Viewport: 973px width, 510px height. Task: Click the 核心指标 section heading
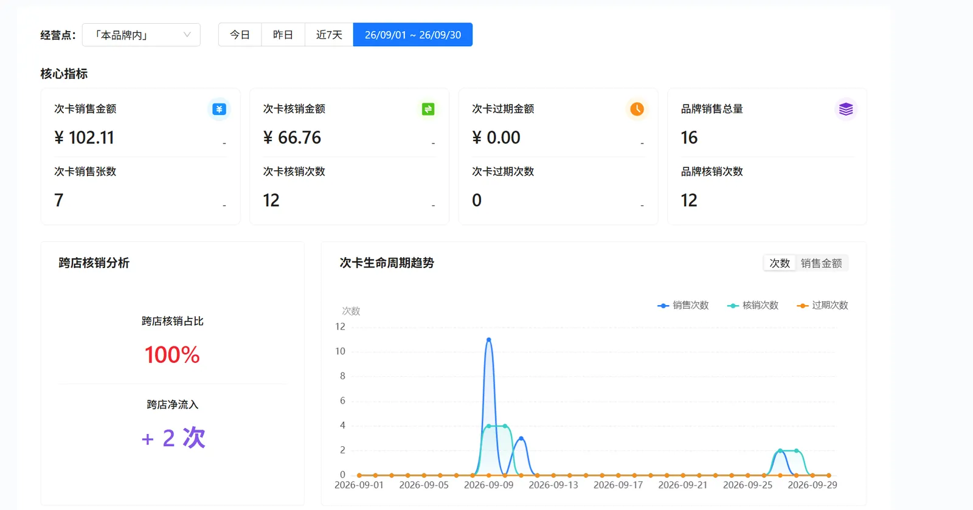pyautogui.click(x=64, y=74)
